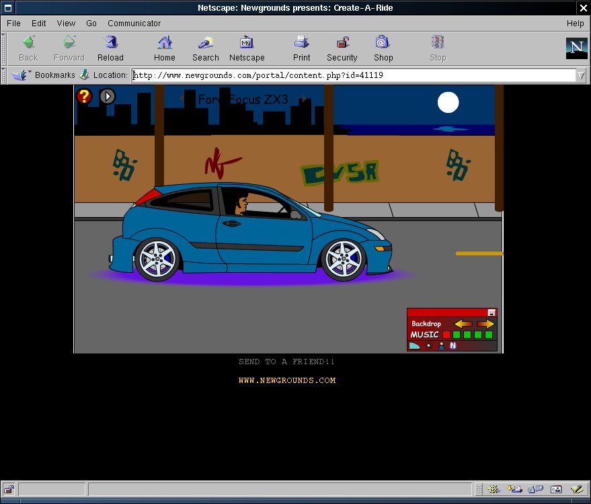Viewport: 591px width, 504px height.
Task: Open Composer from the component bar
Action: click(577, 489)
